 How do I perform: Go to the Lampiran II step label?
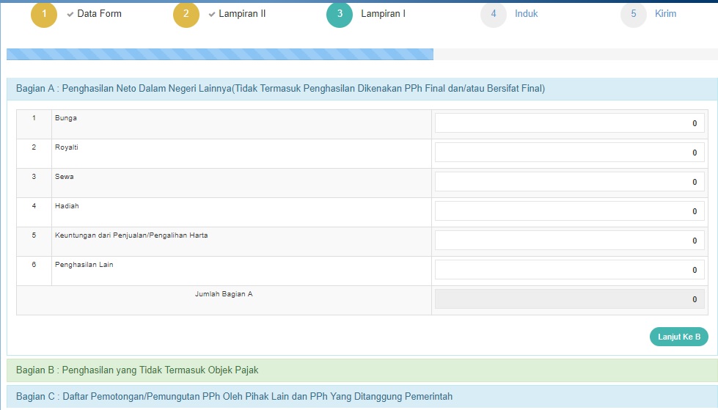pos(242,14)
